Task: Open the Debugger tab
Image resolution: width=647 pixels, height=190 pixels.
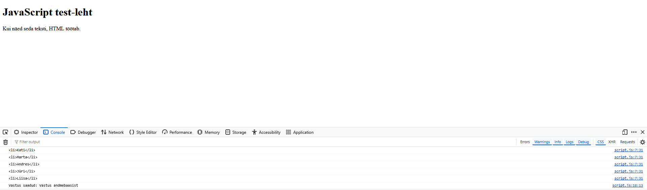Action: click(83, 132)
